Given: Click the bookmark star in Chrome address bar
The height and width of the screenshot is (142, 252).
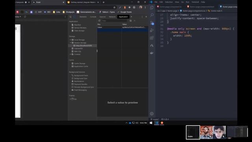Looking at the screenshot, I should pos(115,7).
